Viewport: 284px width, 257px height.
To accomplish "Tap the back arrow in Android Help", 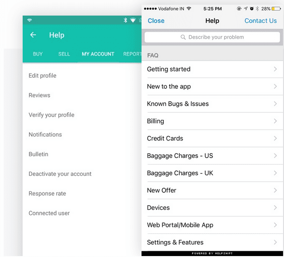I will [x=33, y=35].
